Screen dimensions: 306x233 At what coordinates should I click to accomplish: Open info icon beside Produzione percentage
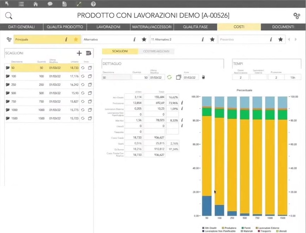click(x=182, y=102)
